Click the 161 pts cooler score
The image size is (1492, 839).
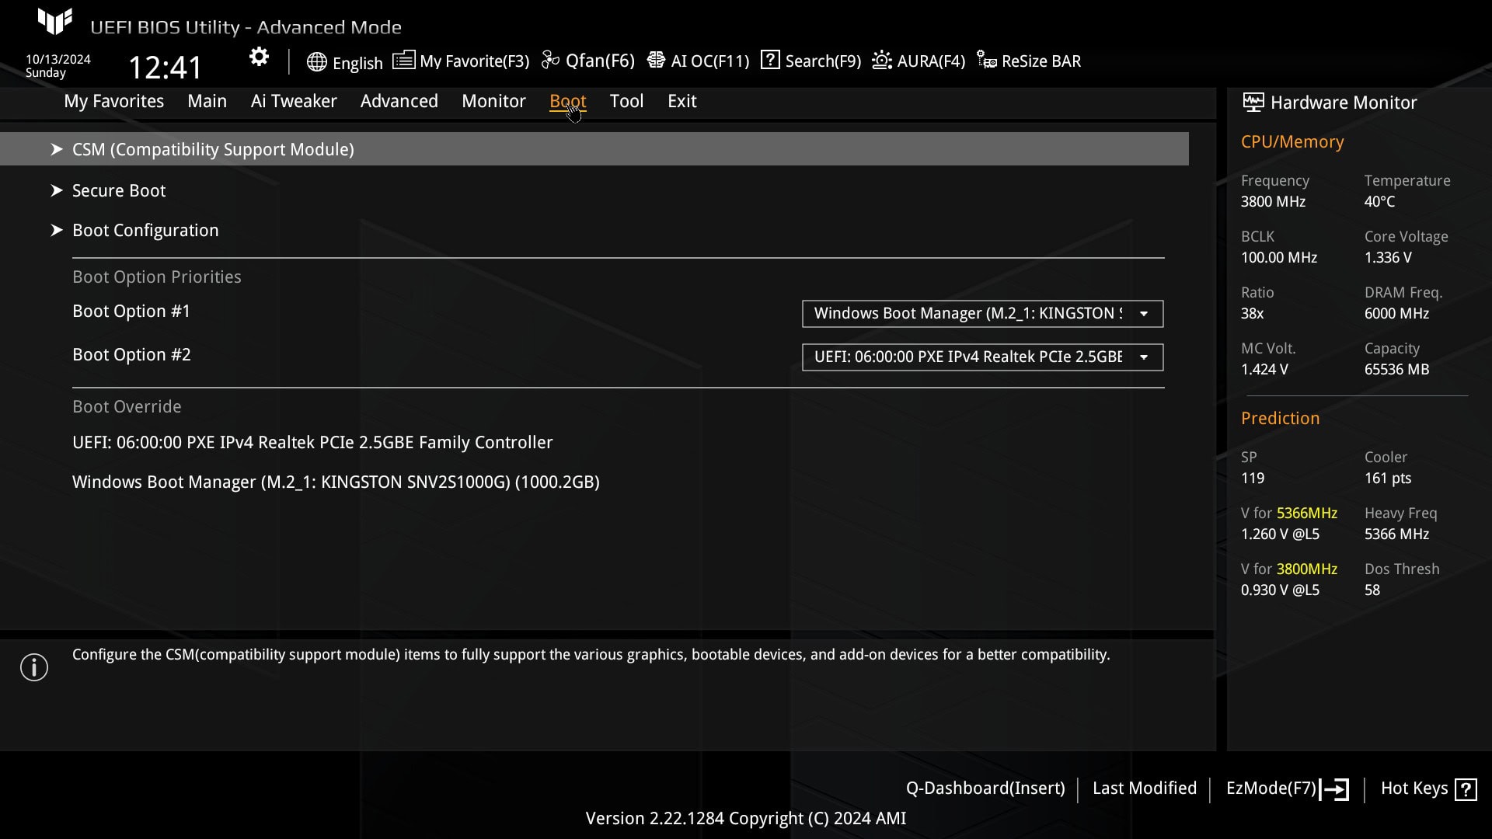[1388, 478]
